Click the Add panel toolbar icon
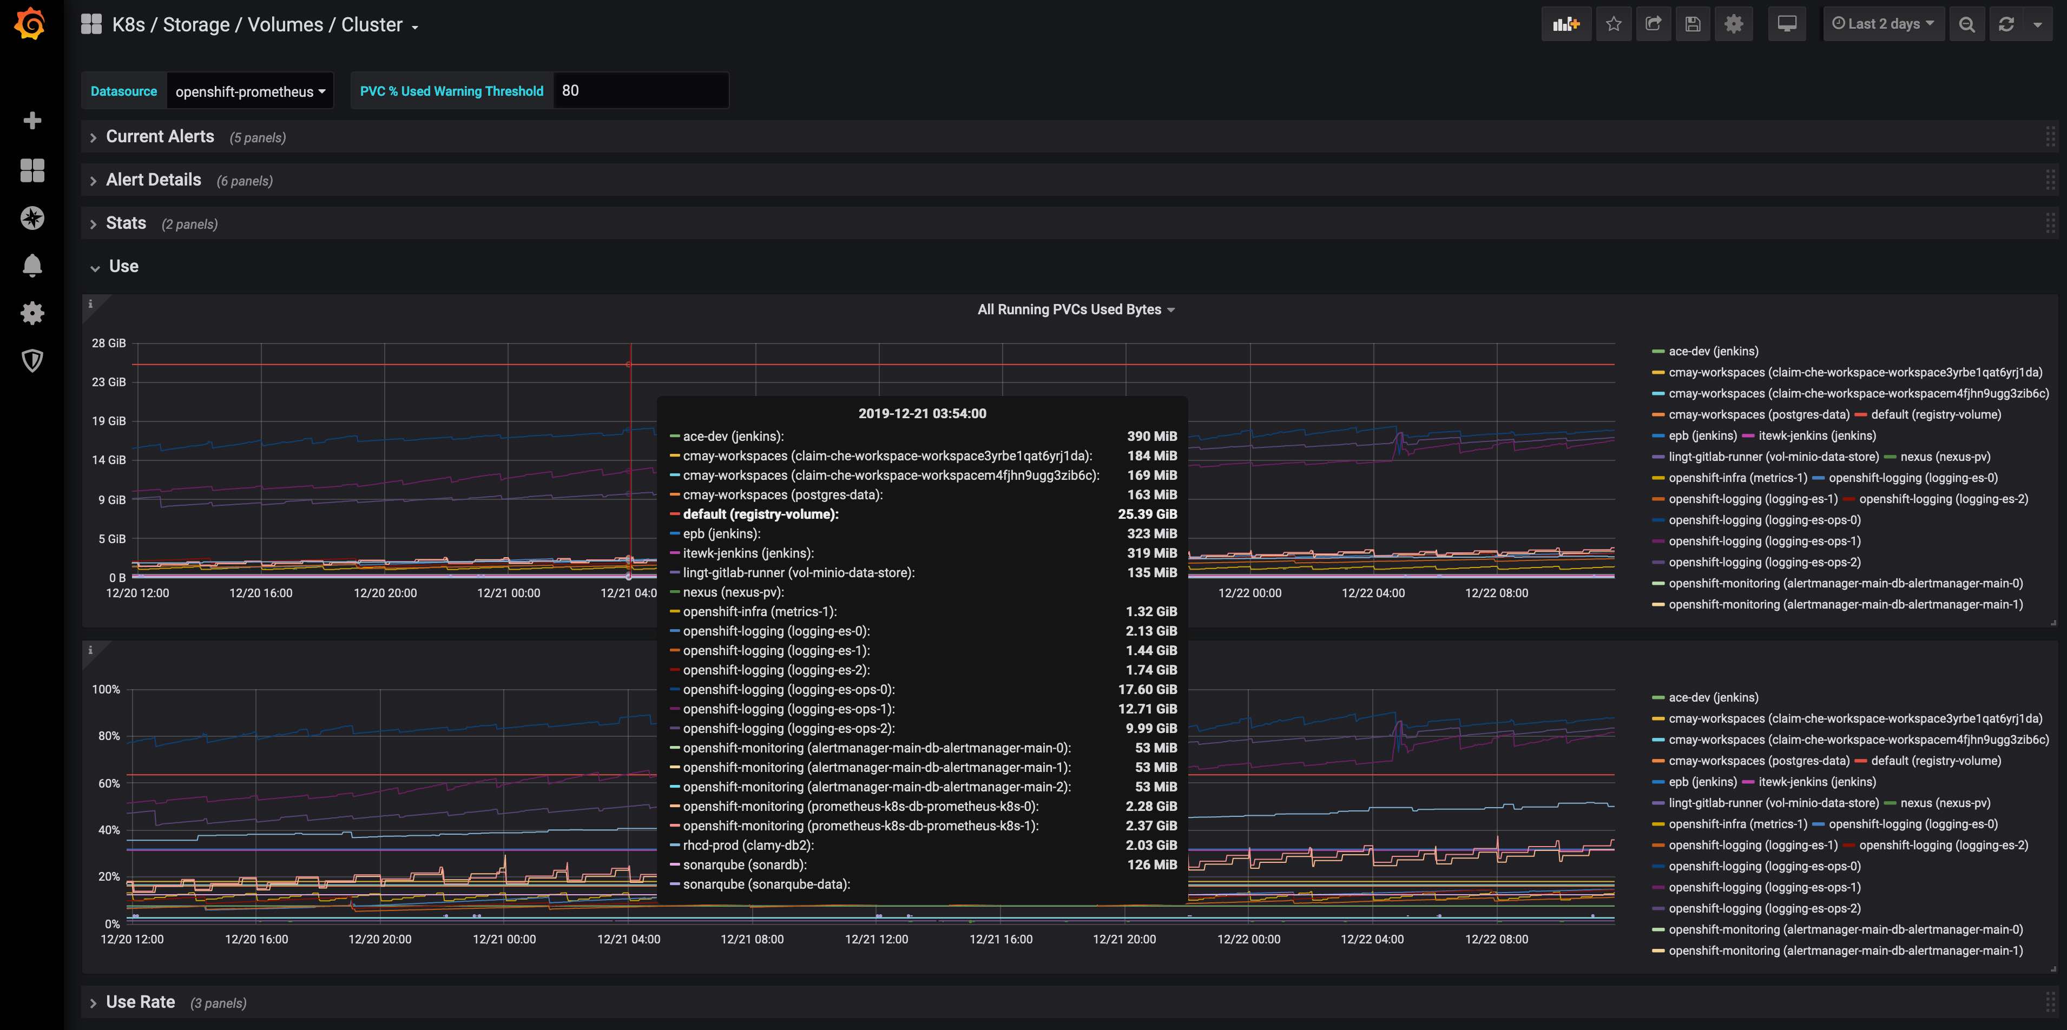2067x1030 pixels. tap(1565, 24)
